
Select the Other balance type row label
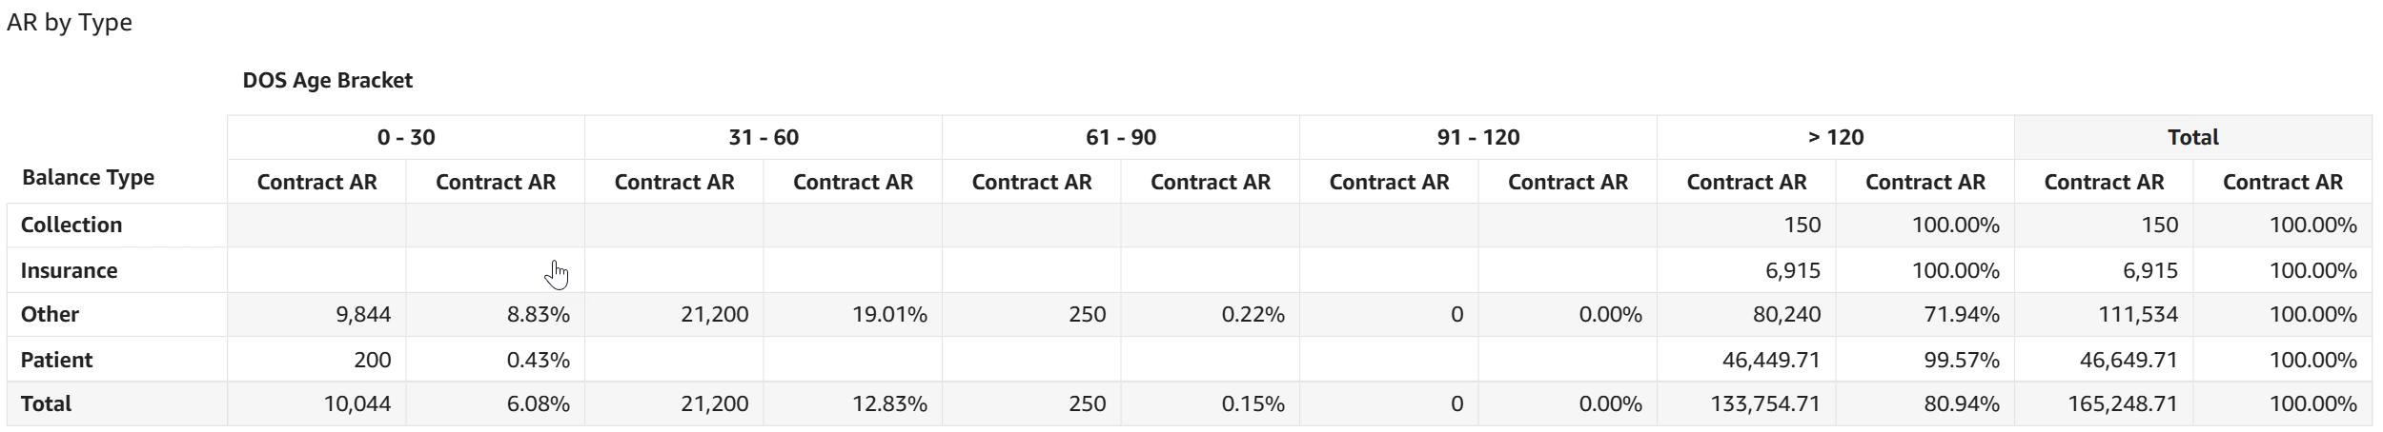click(x=50, y=315)
